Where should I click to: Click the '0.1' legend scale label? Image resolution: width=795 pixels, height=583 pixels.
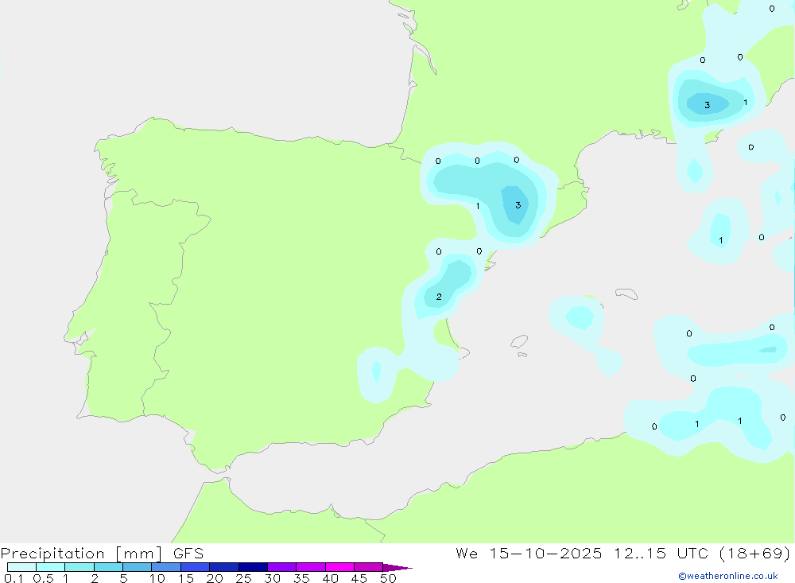[14, 578]
